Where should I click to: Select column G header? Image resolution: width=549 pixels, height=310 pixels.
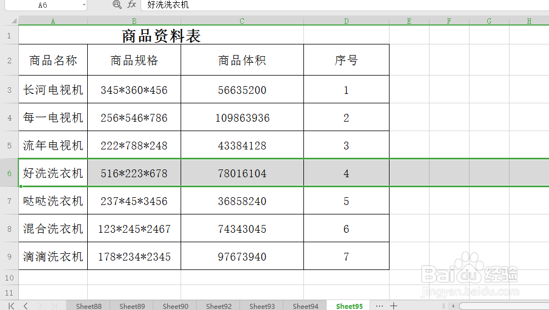[489, 21]
